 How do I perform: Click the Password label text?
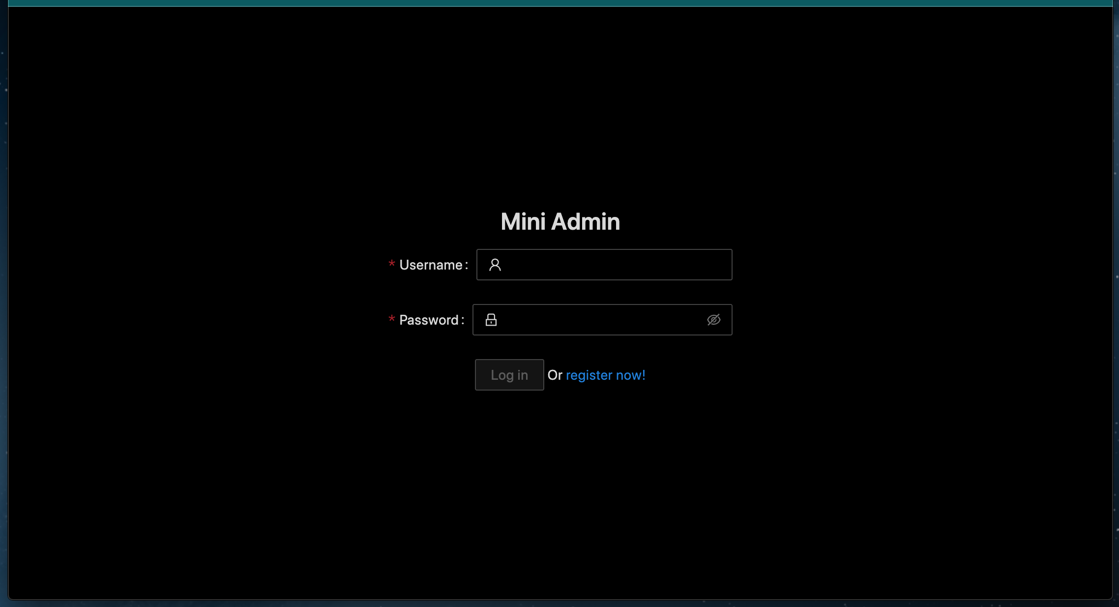tap(429, 320)
